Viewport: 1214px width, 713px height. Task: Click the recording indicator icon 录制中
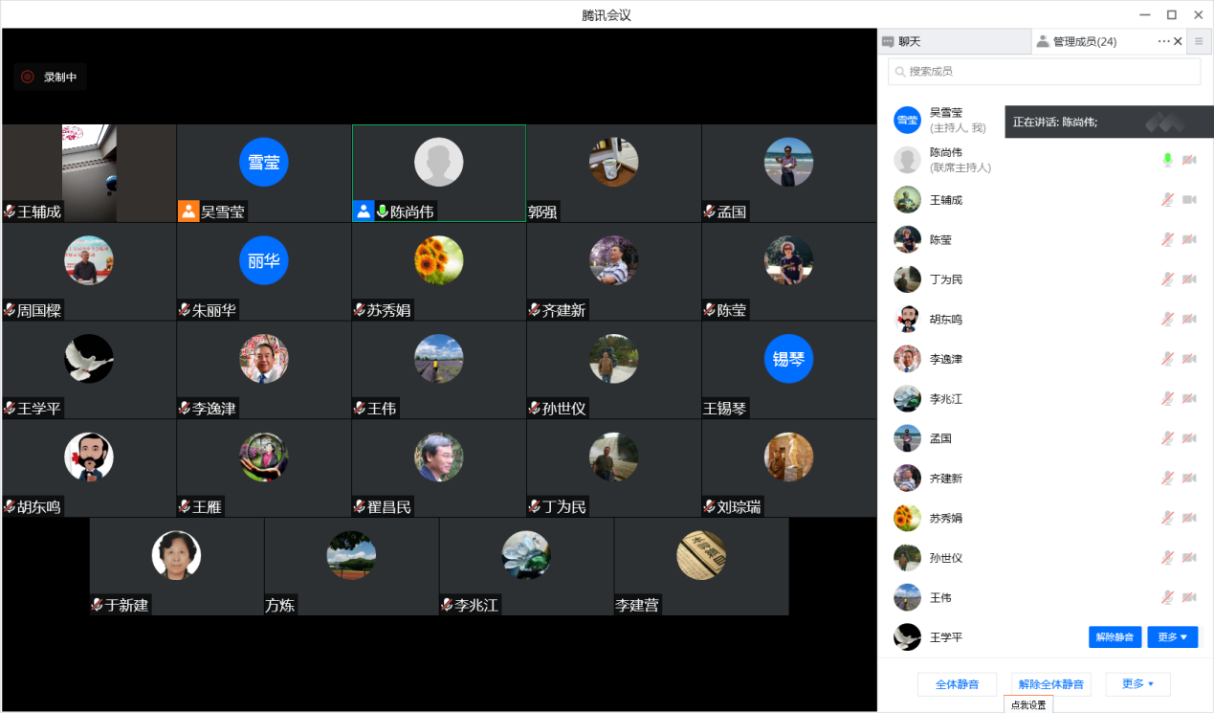pyautogui.click(x=28, y=77)
